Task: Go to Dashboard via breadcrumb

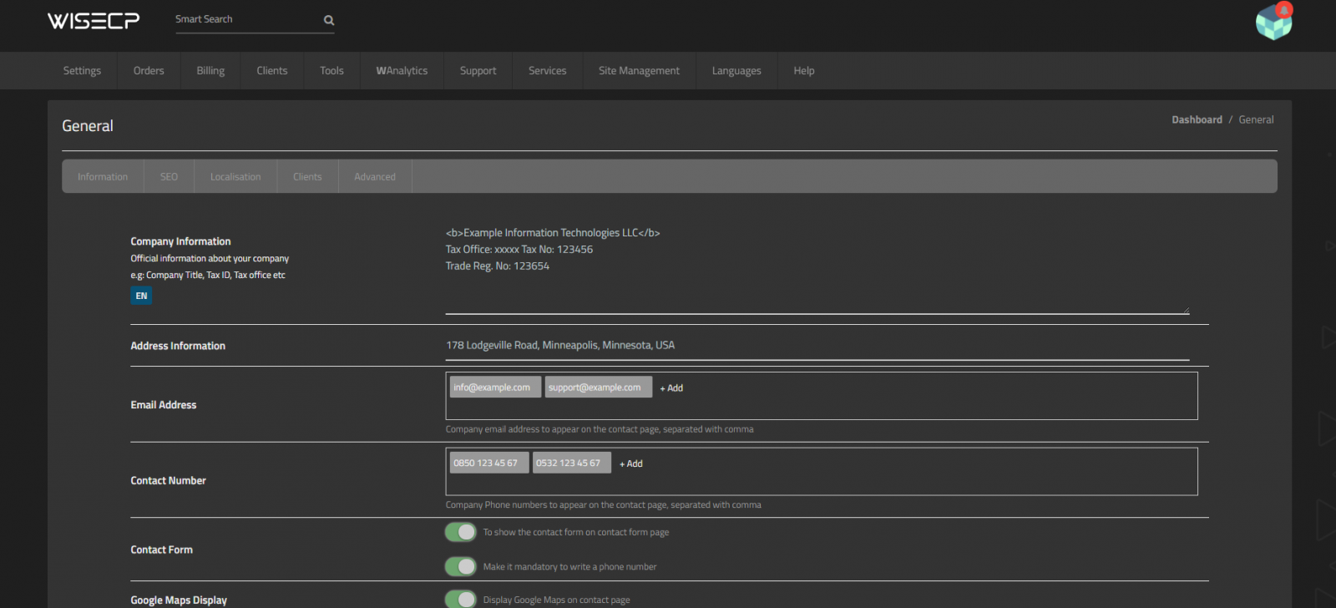Action: click(x=1197, y=120)
